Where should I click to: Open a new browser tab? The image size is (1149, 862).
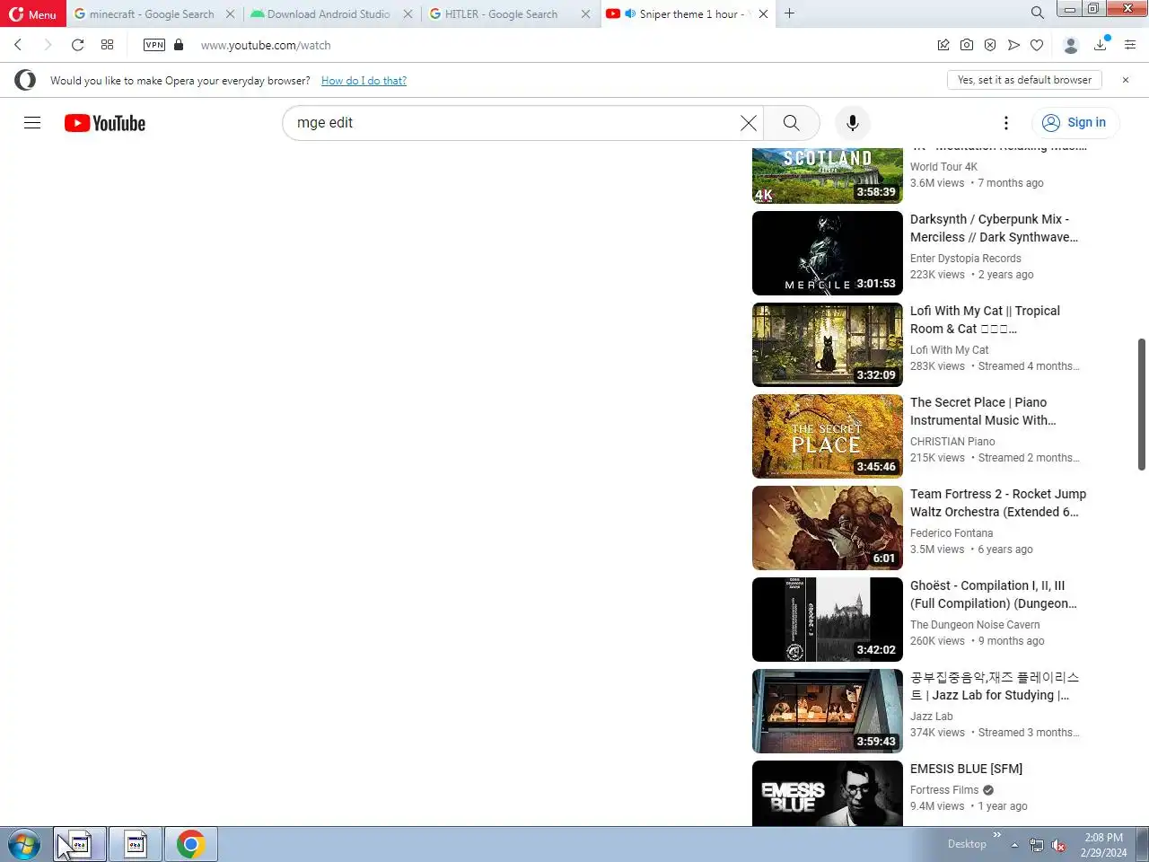tap(789, 13)
